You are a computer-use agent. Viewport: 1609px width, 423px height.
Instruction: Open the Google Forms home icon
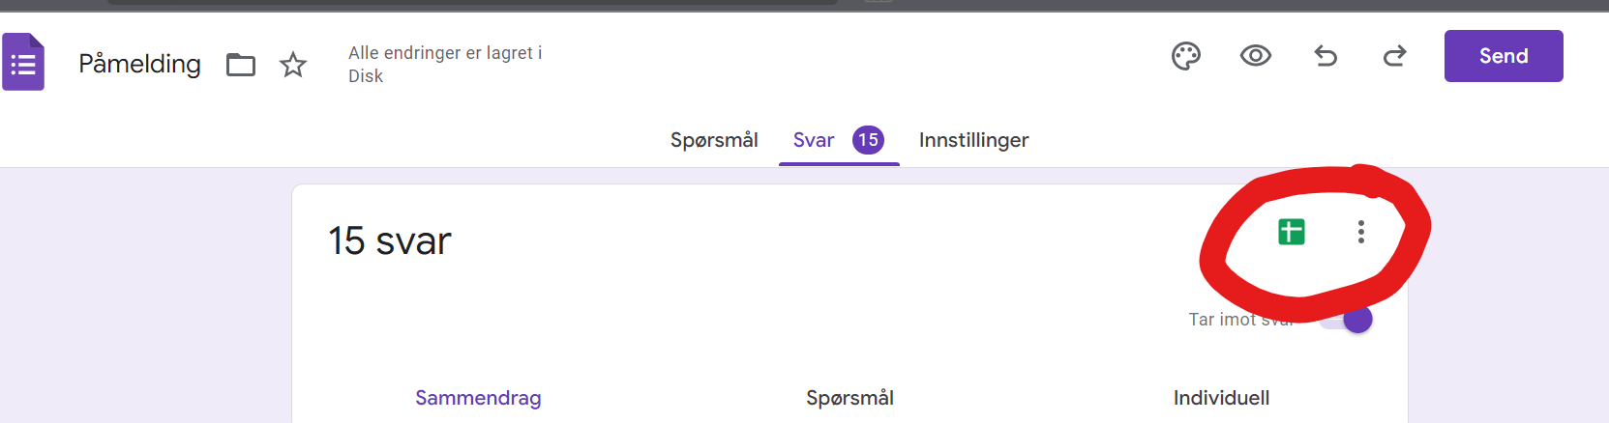(23, 63)
